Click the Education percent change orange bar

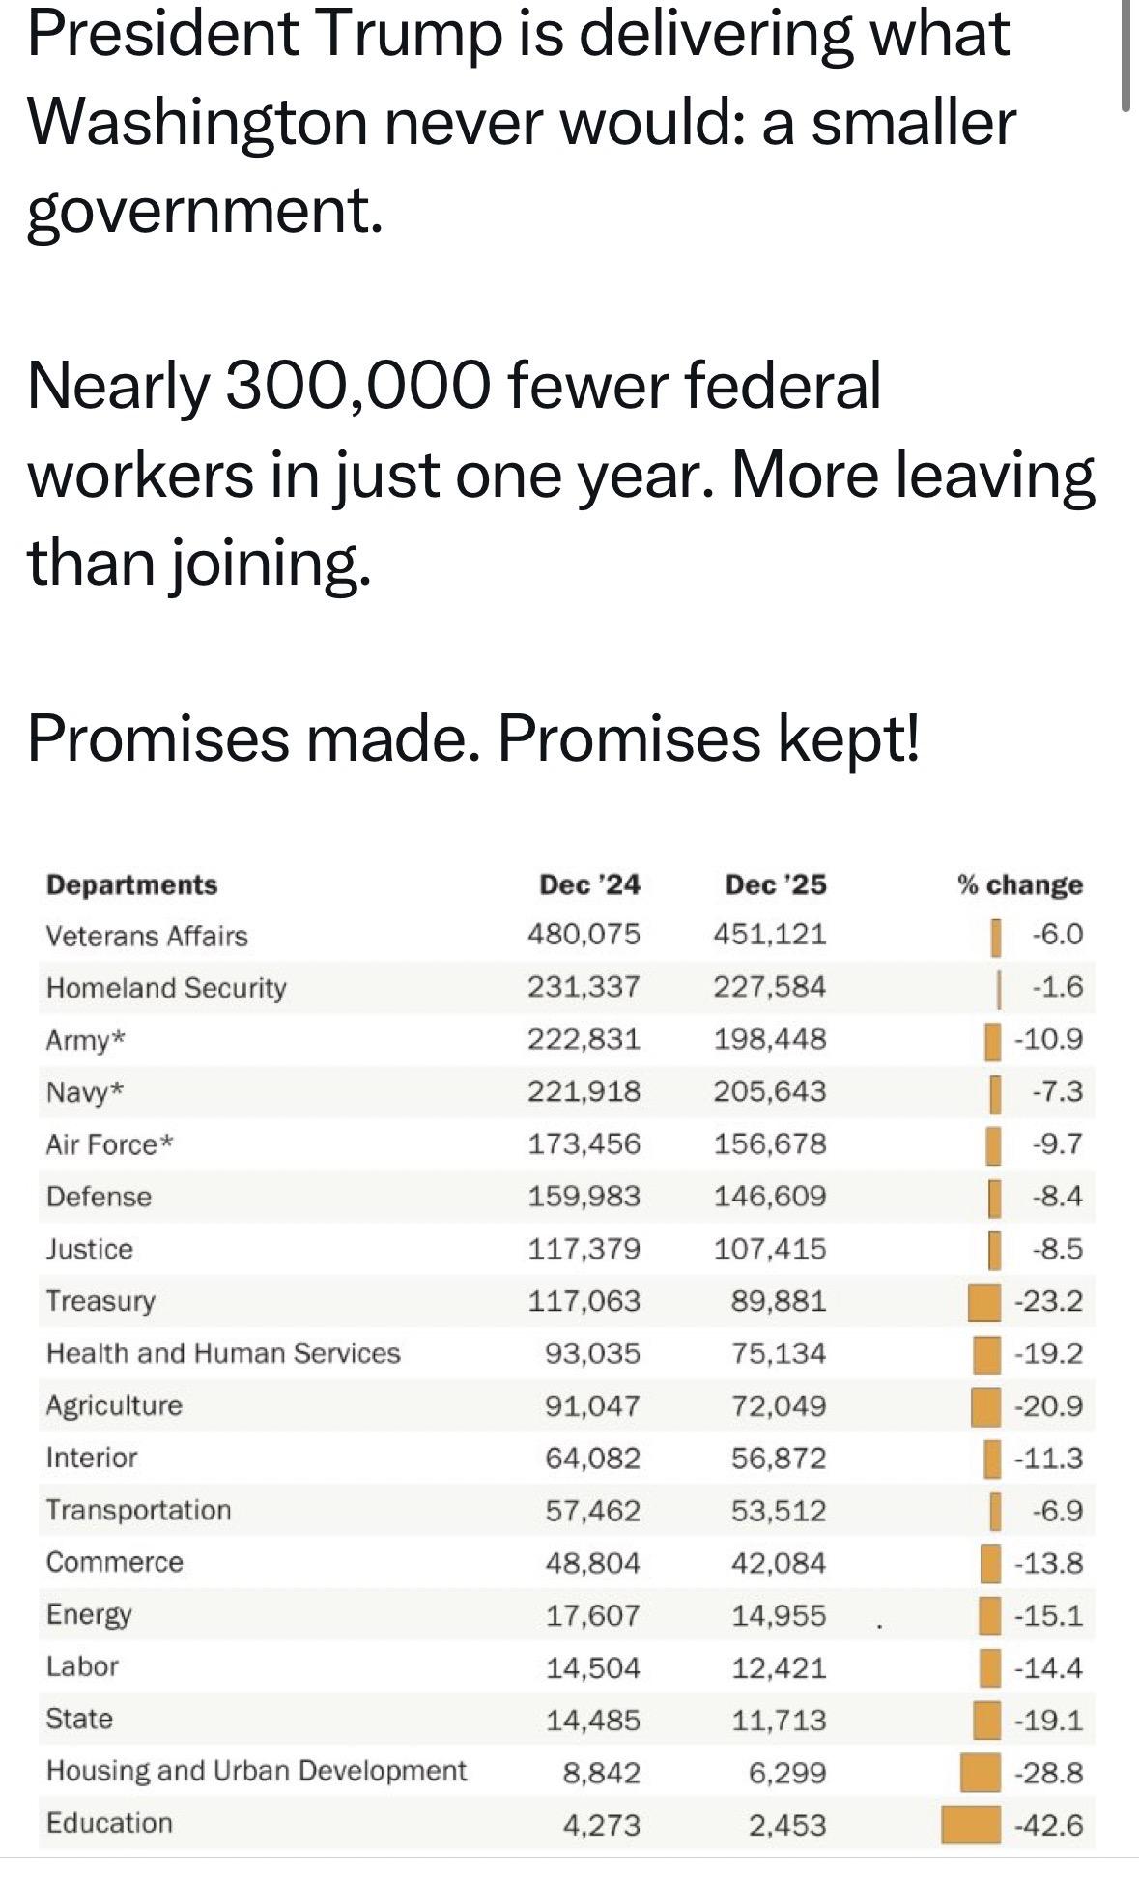click(x=971, y=1824)
